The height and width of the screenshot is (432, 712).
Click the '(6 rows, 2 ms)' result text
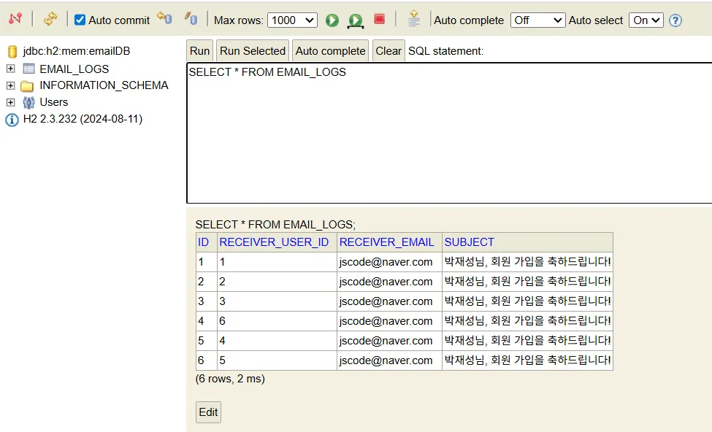230,379
